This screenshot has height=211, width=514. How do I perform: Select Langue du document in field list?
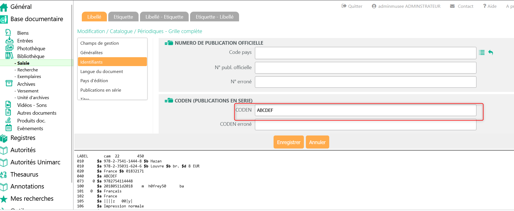click(x=102, y=71)
